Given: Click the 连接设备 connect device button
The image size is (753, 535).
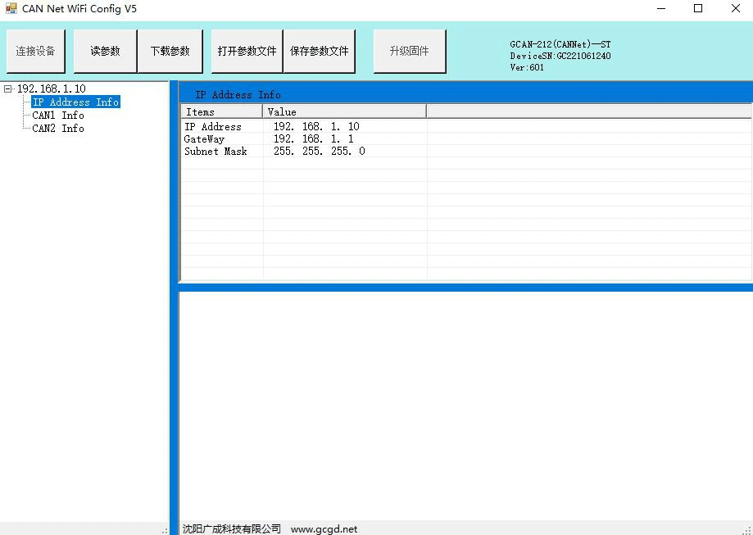Looking at the screenshot, I should click(35, 51).
